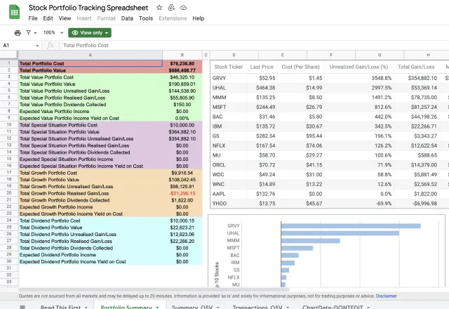Image resolution: width=449 pixels, height=309 pixels.
Task: Click the $76,236.80 value cell
Action: click(x=182, y=63)
